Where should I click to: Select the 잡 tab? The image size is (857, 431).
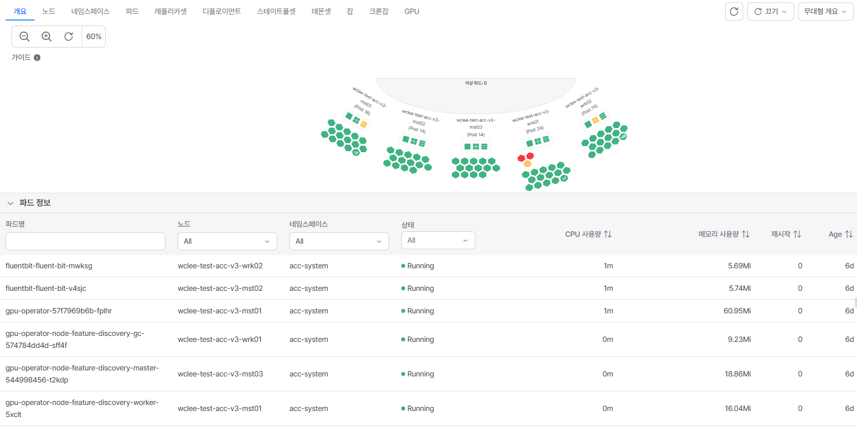(x=350, y=11)
